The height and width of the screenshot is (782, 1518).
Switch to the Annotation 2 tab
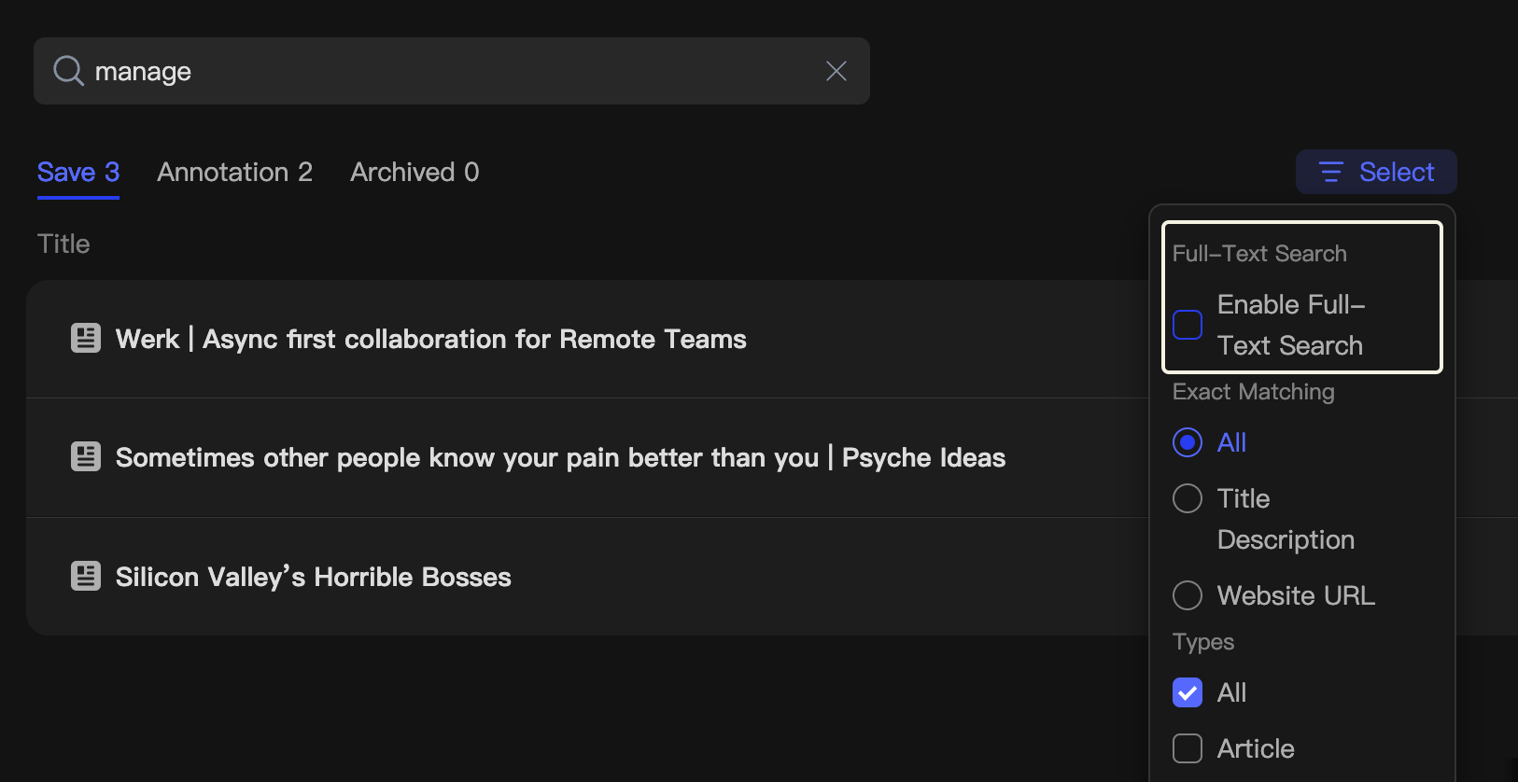234,172
